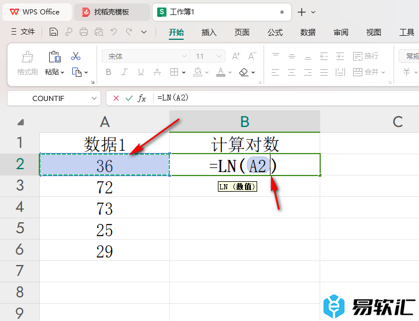
Task: Open insert function fx dialog
Action: tap(142, 98)
